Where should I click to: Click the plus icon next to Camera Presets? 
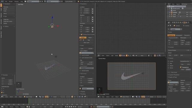pyautogui.click(x=188, y=50)
